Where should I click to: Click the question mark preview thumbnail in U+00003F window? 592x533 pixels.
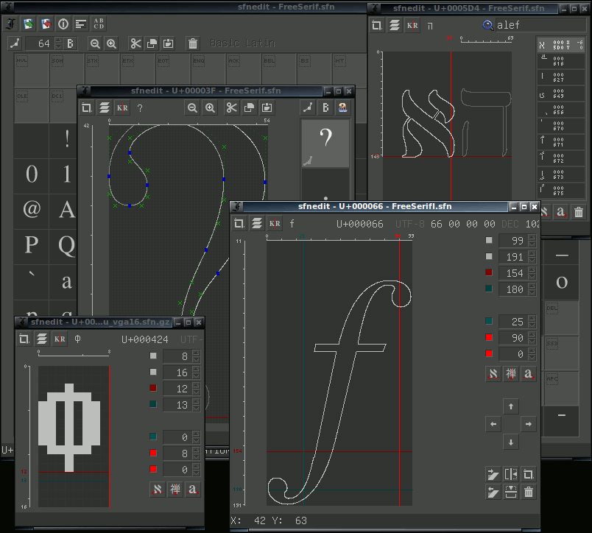coord(325,143)
